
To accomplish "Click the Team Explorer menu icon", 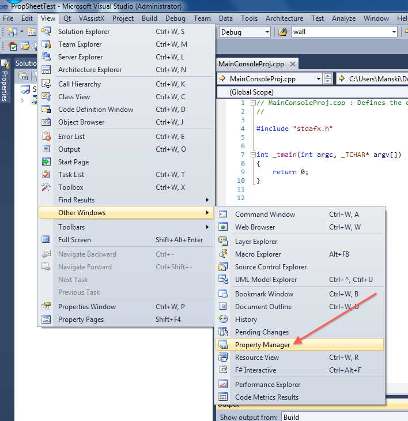I will 46,44.
